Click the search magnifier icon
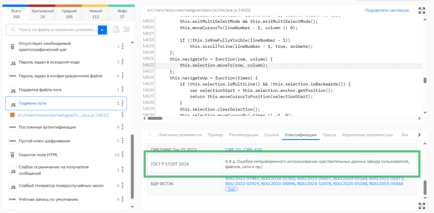This screenshot has width=434, height=213. pos(12,30)
